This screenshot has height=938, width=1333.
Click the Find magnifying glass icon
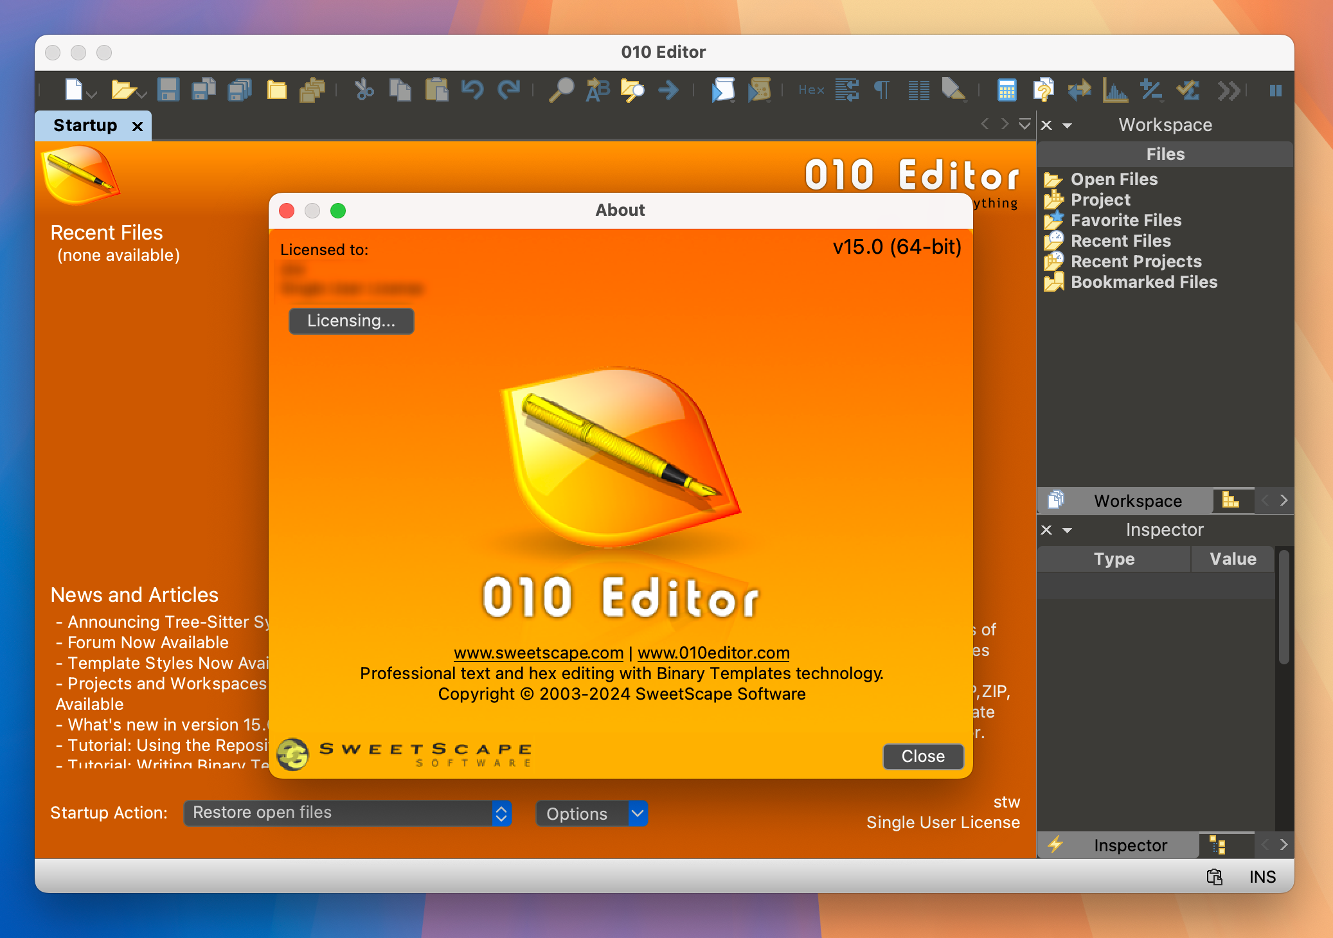tap(561, 90)
